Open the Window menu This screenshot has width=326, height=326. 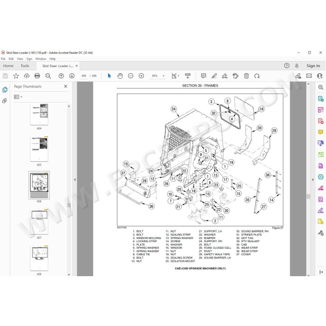click(41, 59)
